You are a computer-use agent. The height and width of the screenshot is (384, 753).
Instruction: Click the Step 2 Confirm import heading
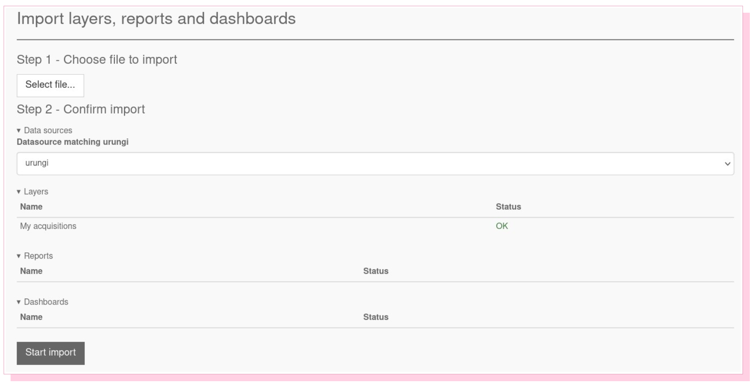(x=81, y=109)
